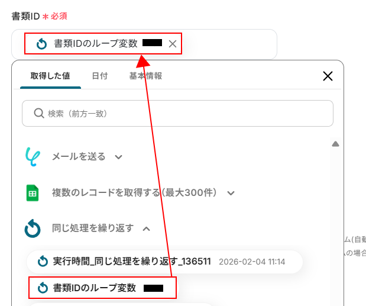Image resolution: width=366 pixels, height=306 pixels.
Task: Click the 書類ID input field area
Action: click(144, 44)
